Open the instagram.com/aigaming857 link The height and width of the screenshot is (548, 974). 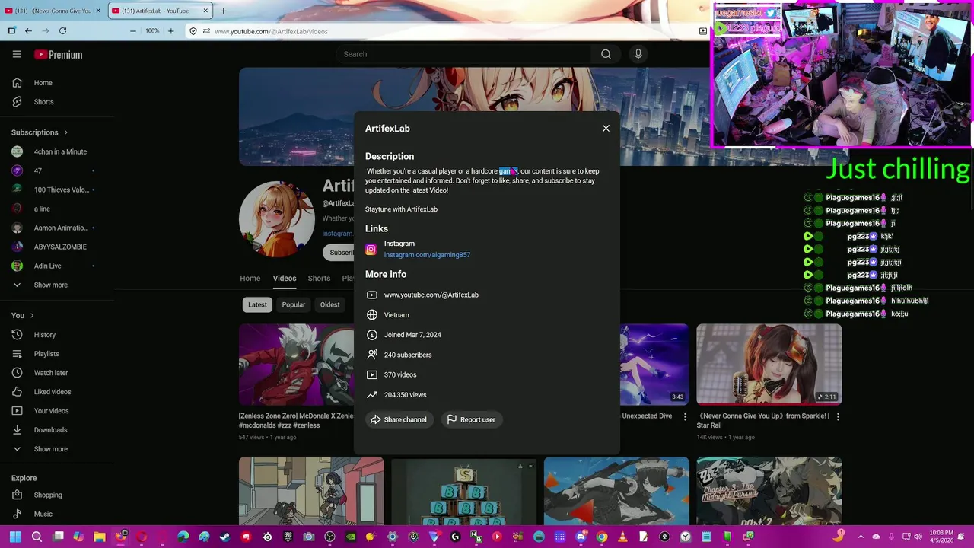427,255
